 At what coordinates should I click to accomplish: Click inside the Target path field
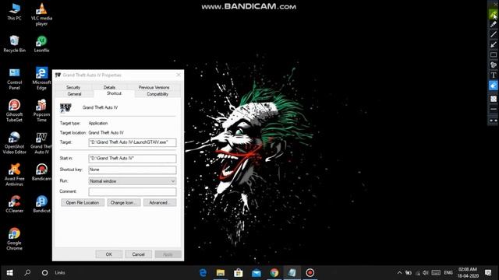(133, 142)
